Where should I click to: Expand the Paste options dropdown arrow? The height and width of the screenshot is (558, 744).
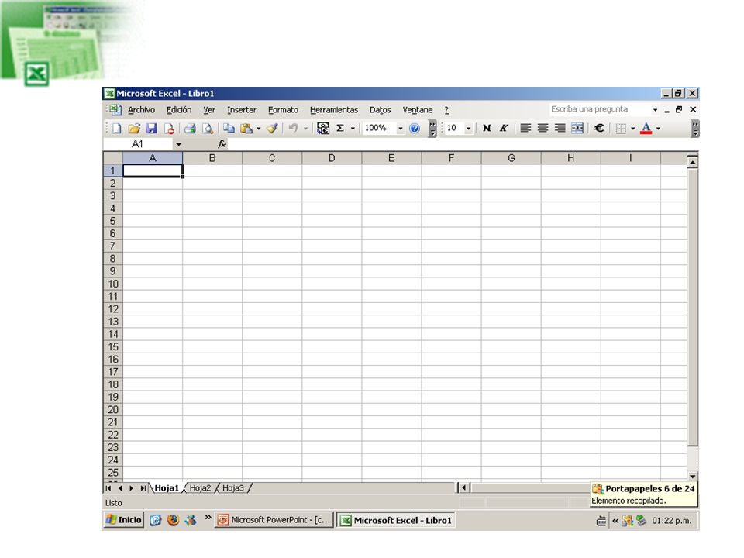pyautogui.click(x=259, y=128)
